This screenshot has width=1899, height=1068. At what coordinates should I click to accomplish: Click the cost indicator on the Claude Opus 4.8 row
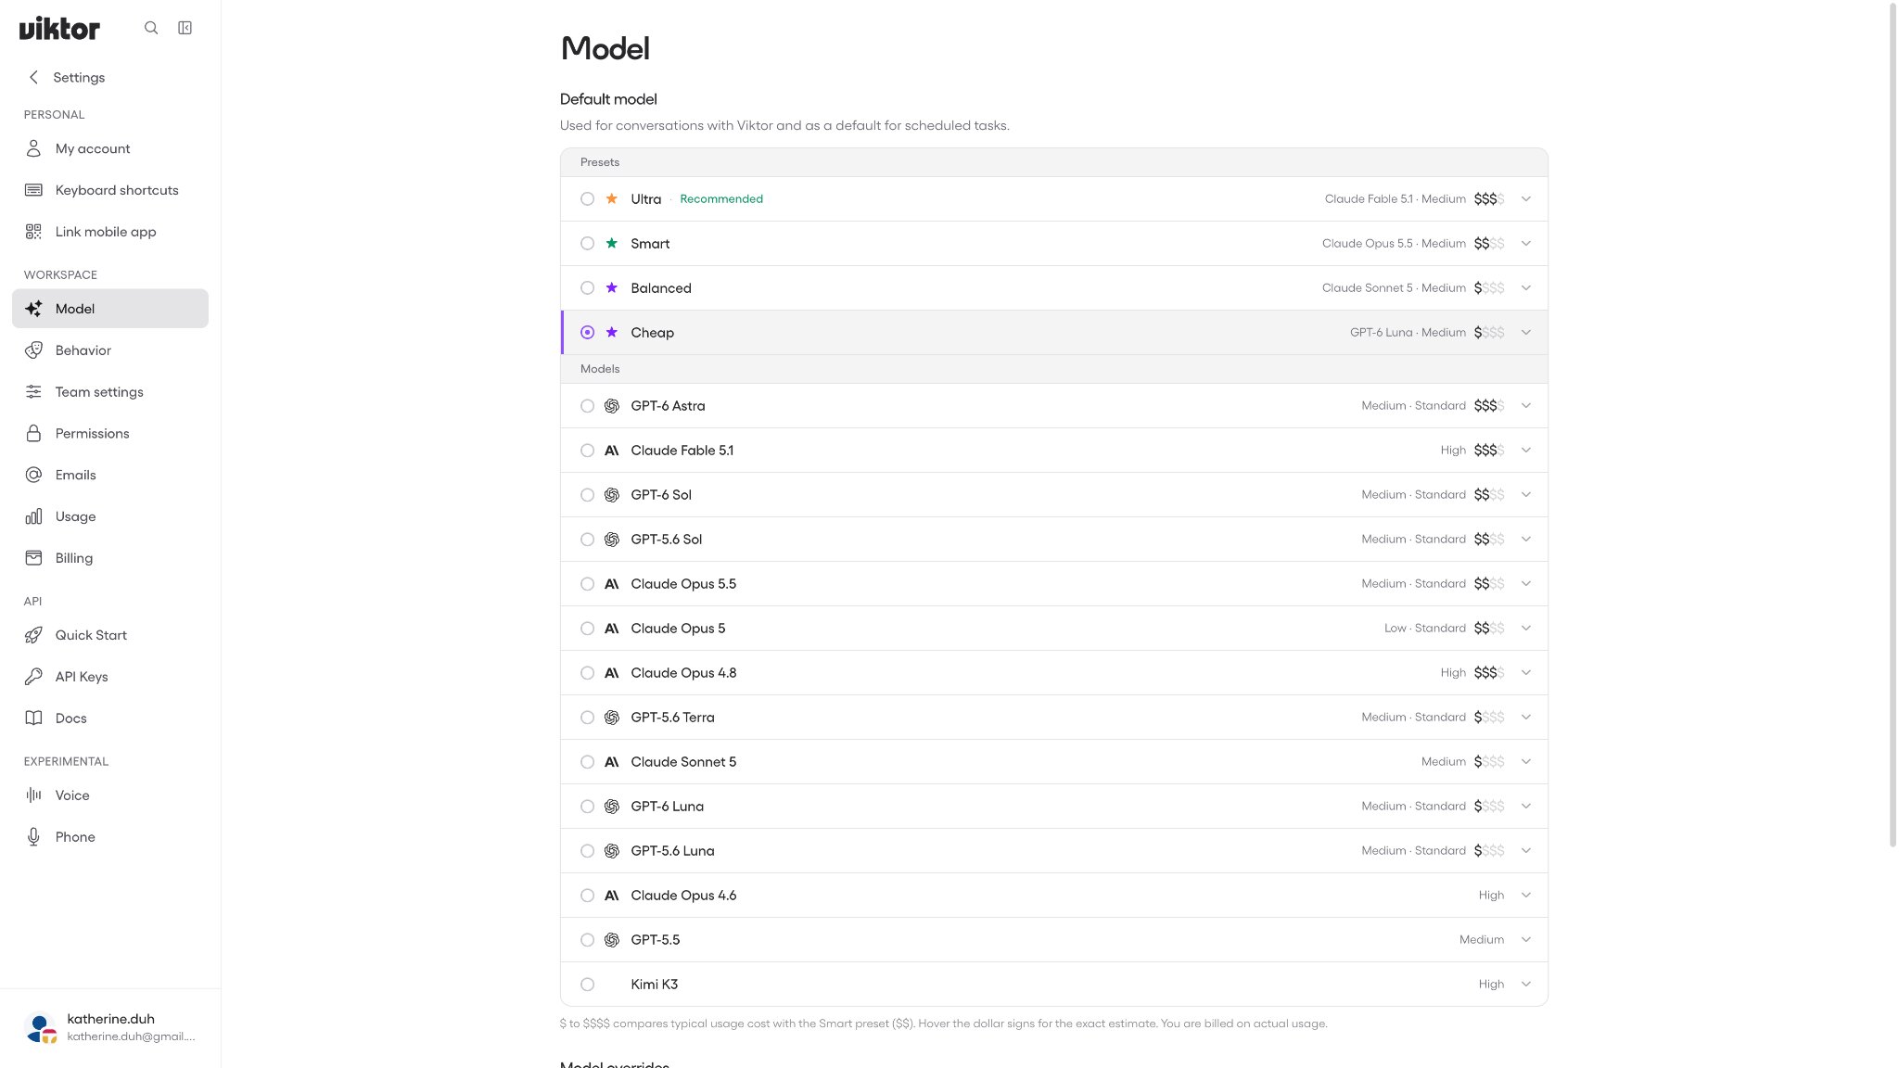pos(1489,673)
